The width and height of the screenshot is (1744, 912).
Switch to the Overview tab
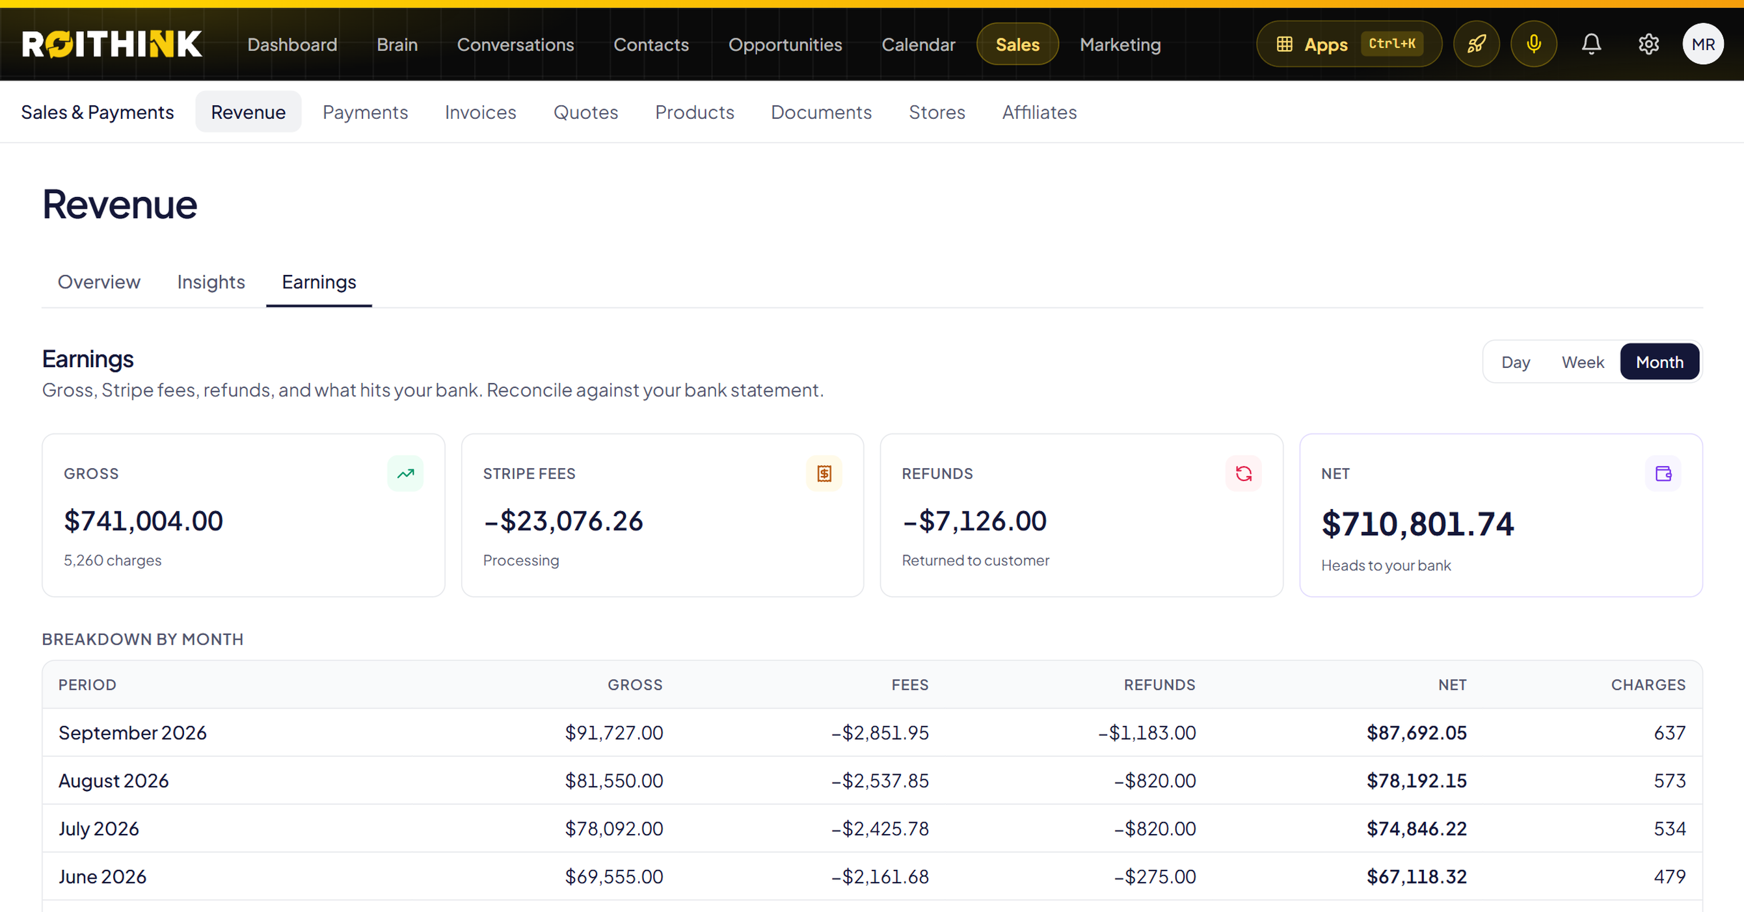[99, 282]
